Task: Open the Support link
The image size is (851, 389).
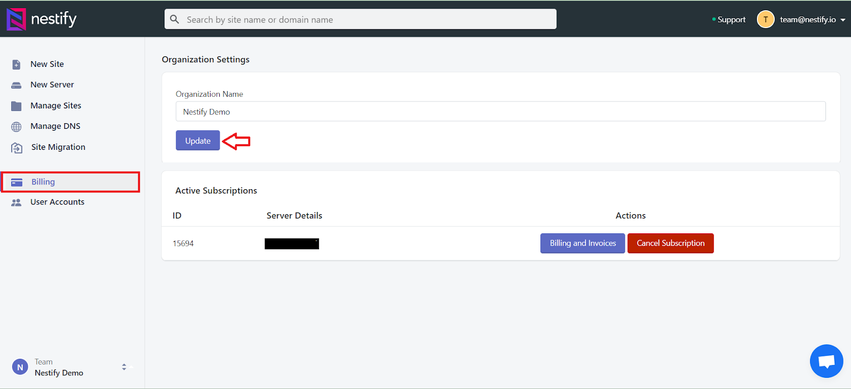Action: (x=731, y=20)
